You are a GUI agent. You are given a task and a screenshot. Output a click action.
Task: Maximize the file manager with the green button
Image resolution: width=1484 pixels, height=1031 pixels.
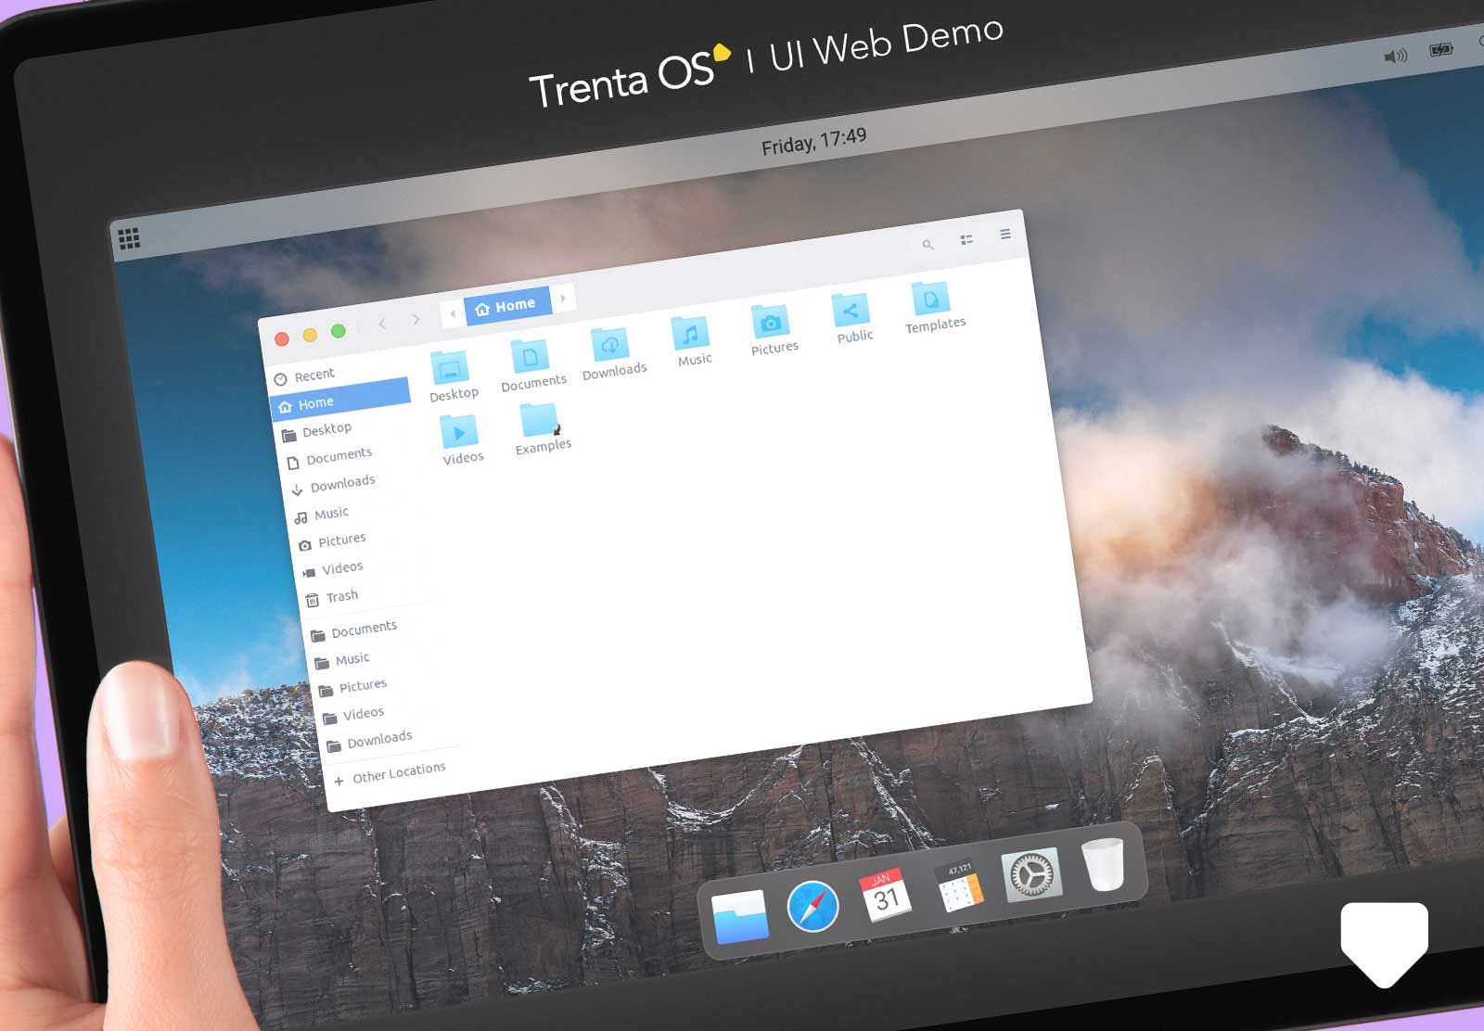click(339, 331)
